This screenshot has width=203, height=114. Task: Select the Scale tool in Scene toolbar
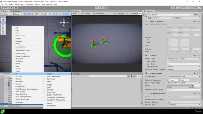[x=3, y=28]
